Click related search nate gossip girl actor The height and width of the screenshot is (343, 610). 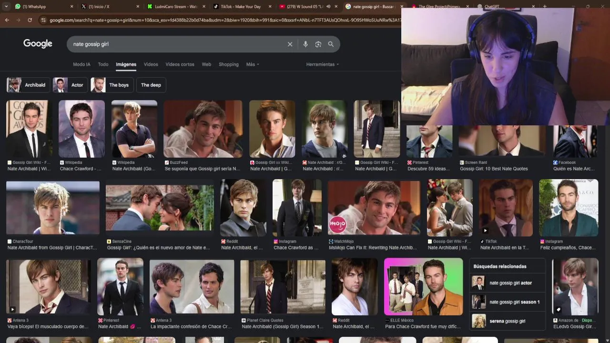[x=508, y=283]
